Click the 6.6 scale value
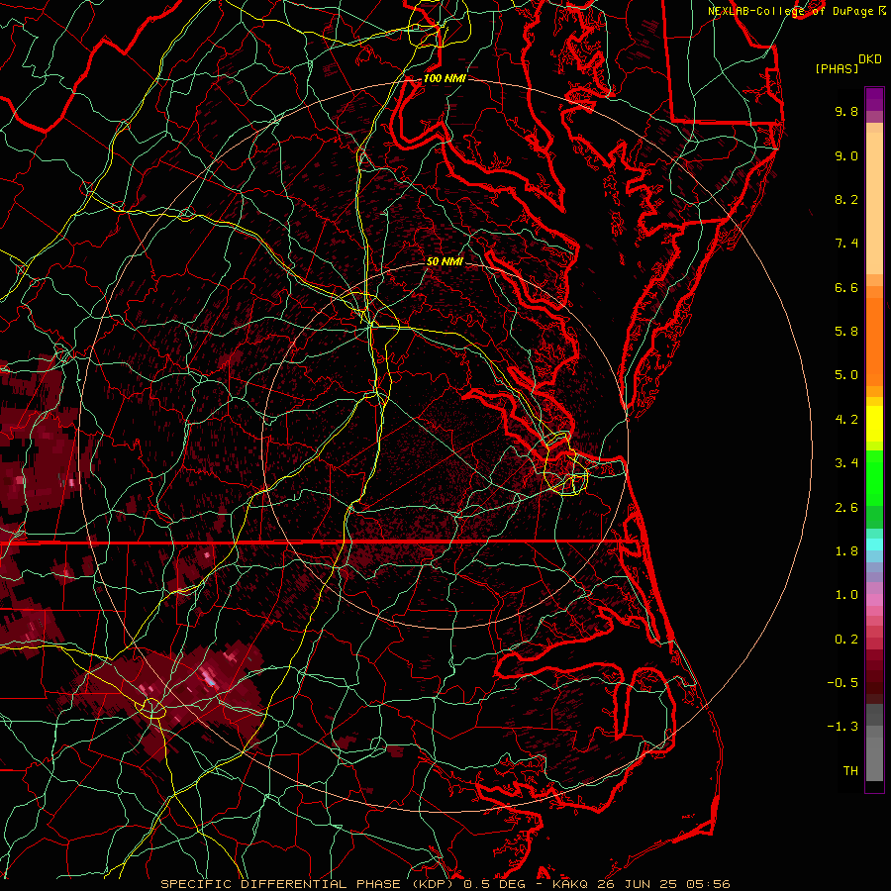Screen dimensions: 891x891 click(x=846, y=287)
